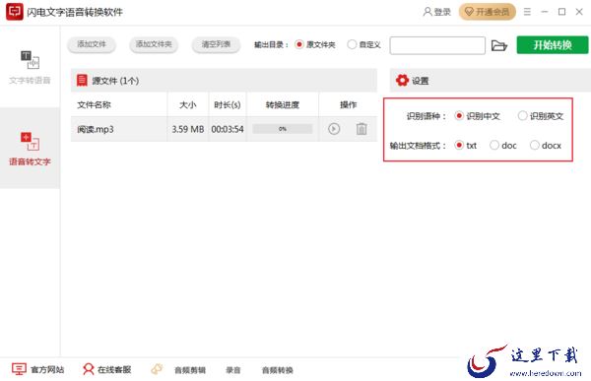The height and width of the screenshot is (381, 591).
Task: Select 原文件夹 output directory option
Action: (x=315, y=45)
